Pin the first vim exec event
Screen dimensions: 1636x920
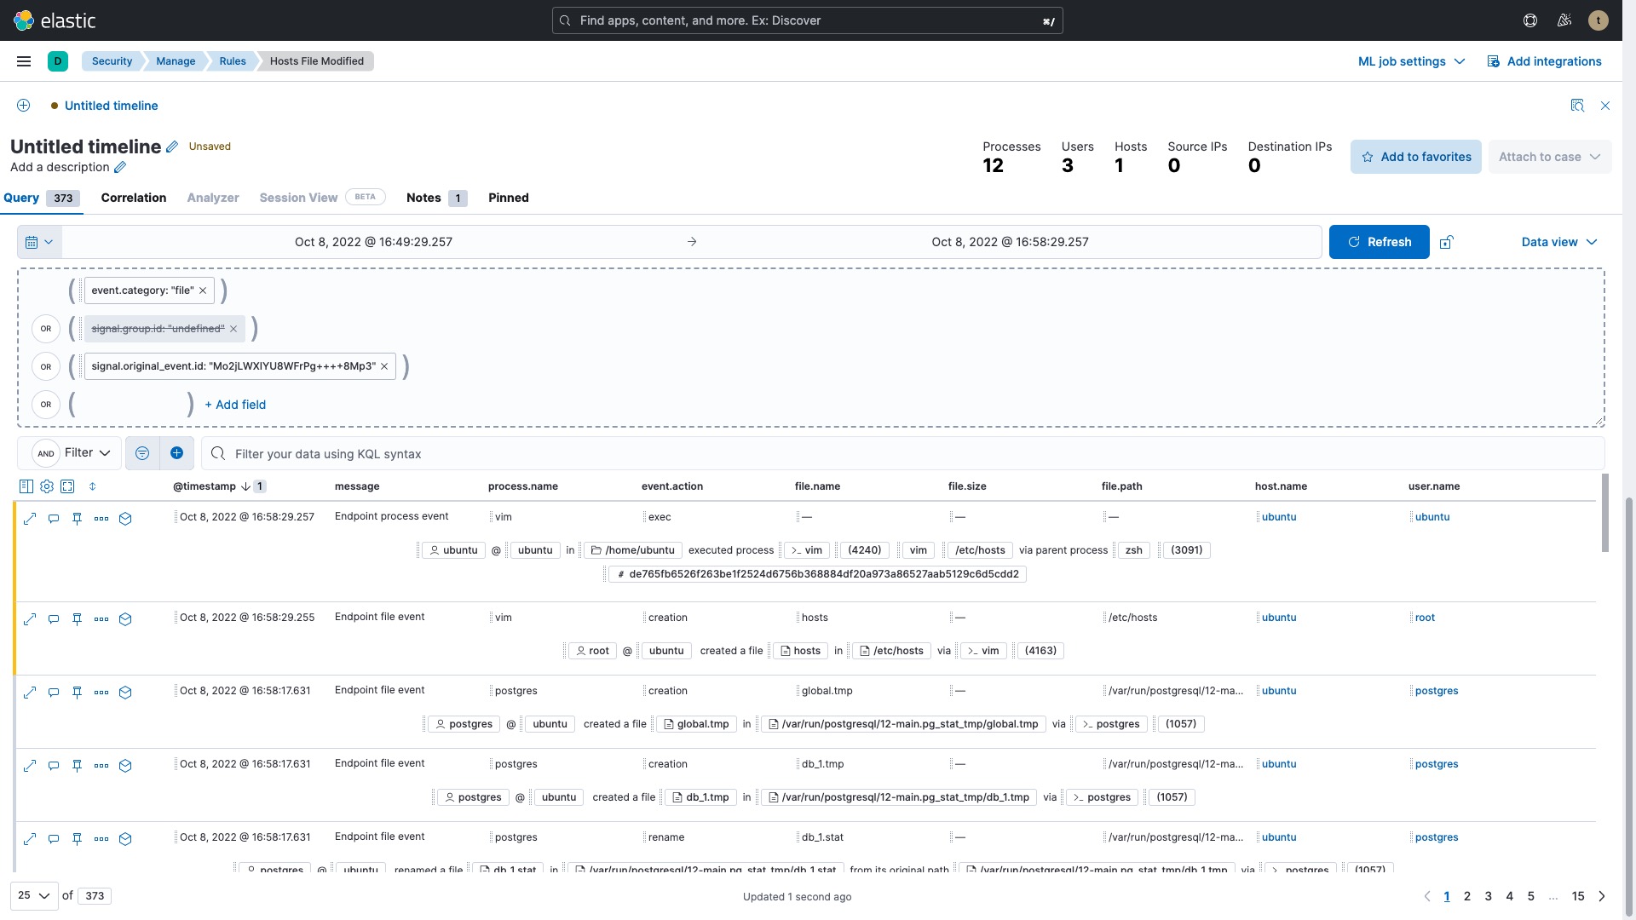click(x=77, y=518)
